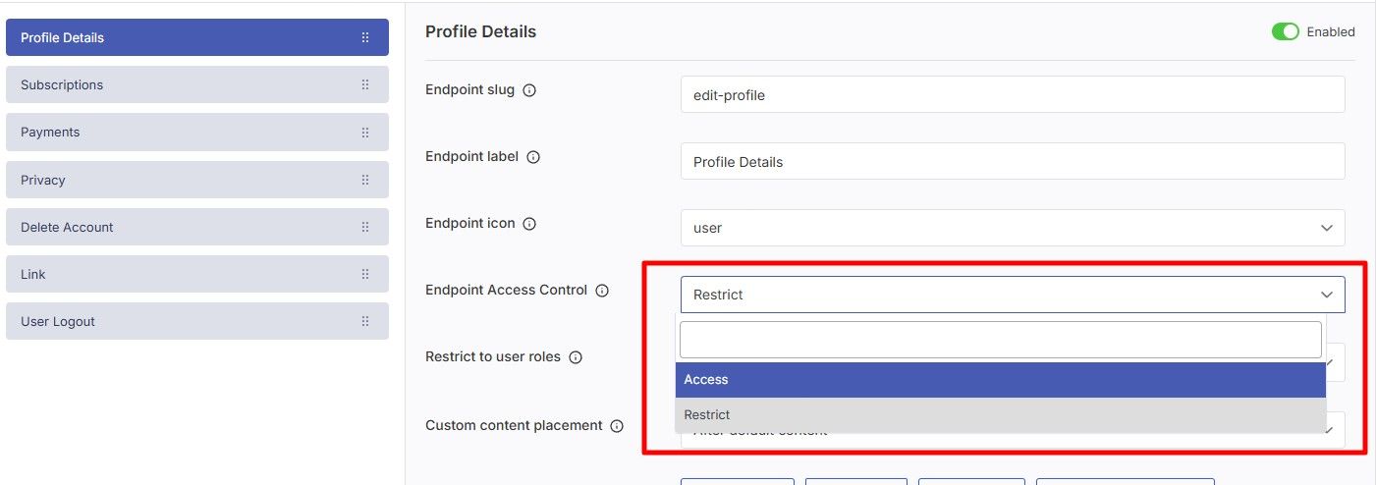Screen dimensions: 1376x485
Task: Open the Link endpoint tab
Action: (x=197, y=275)
